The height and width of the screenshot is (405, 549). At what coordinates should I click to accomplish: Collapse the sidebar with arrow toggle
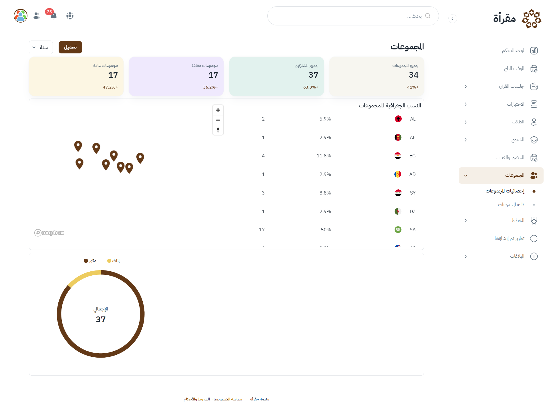[452, 19]
